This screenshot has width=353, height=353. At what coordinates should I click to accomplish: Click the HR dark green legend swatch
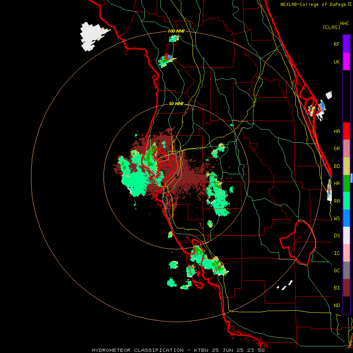[346, 184]
